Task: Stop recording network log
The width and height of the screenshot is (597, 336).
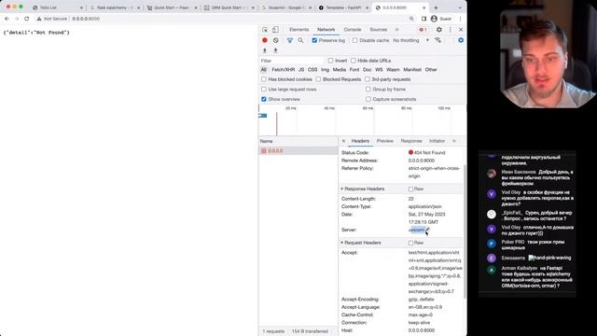Action: pos(265,40)
